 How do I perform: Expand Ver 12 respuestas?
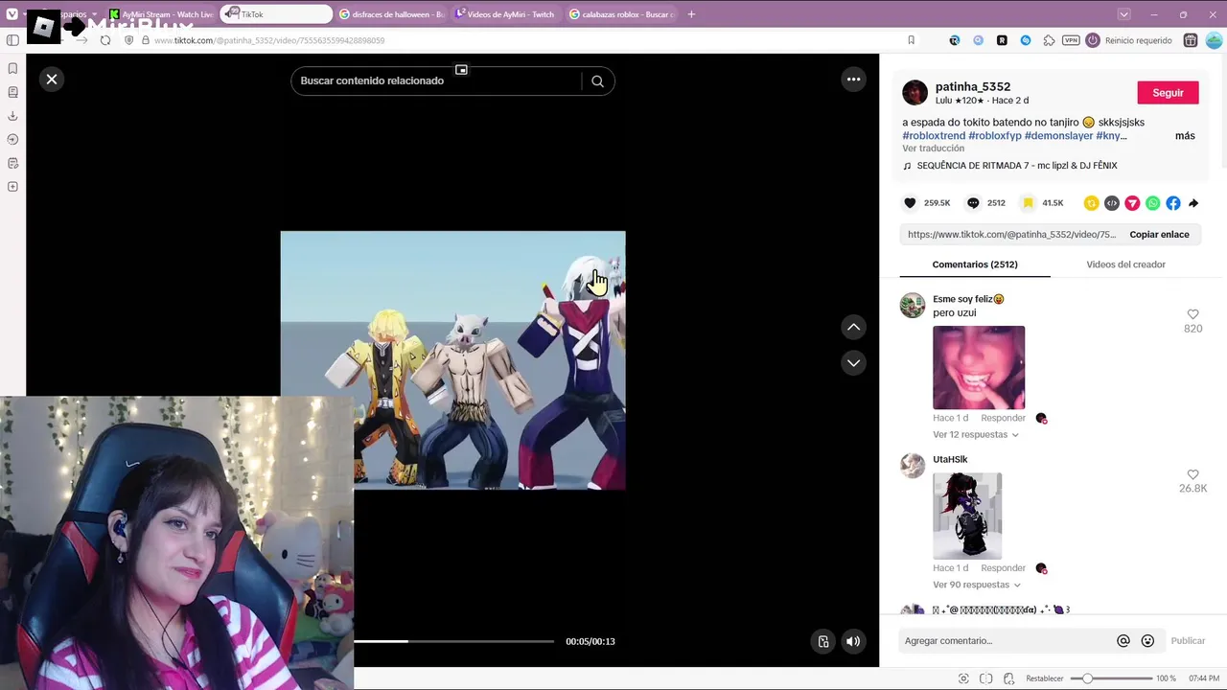click(975, 435)
